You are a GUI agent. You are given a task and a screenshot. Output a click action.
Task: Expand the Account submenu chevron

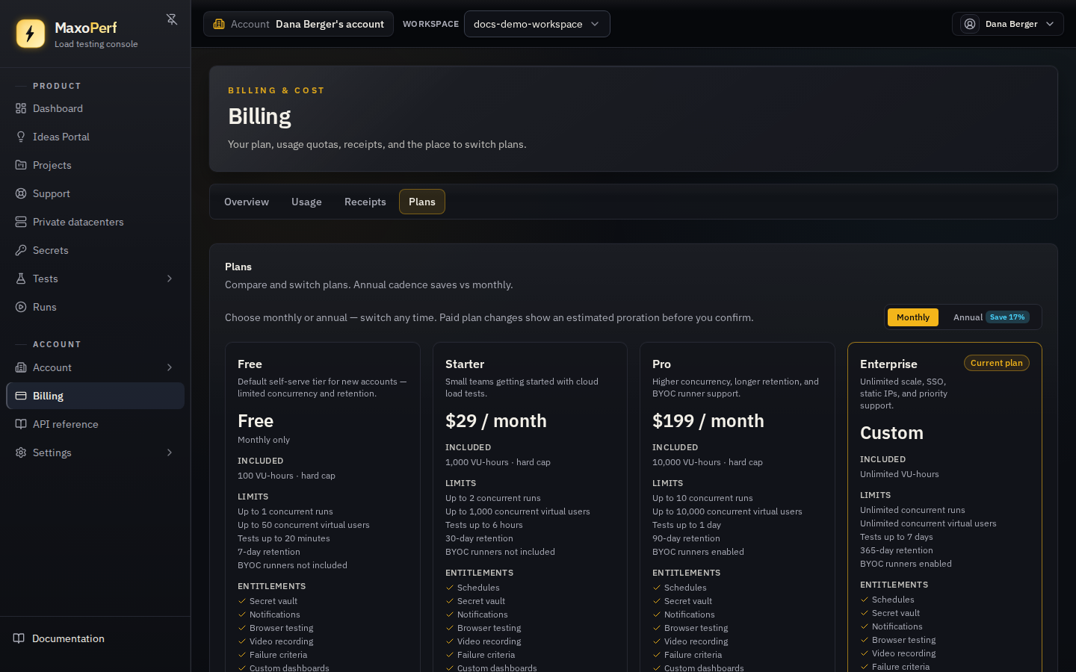tap(170, 367)
